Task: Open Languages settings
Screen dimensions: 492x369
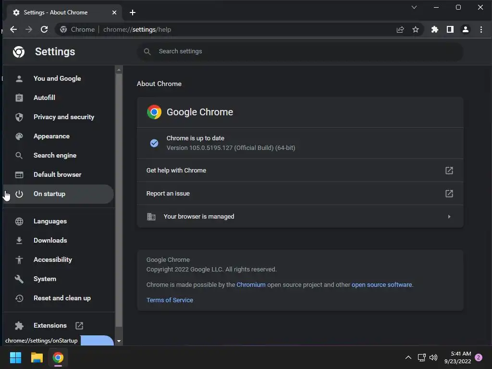Action: tap(58, 221)
